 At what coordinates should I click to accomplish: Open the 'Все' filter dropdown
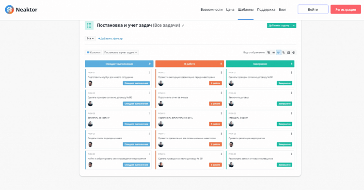pos(90,38)
